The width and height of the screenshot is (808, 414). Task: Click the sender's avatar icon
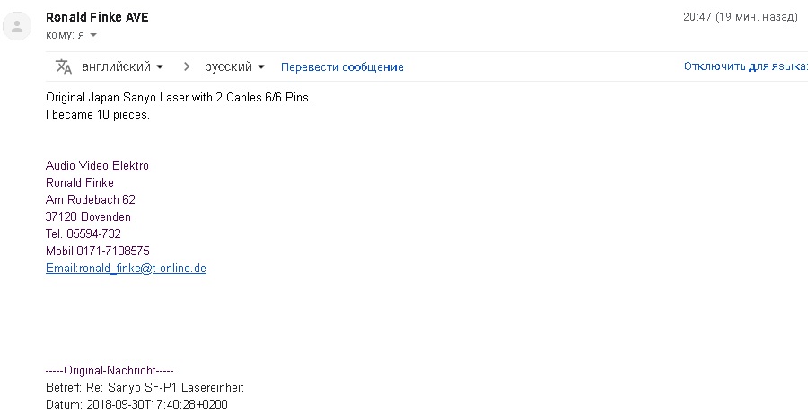[16, 26]
